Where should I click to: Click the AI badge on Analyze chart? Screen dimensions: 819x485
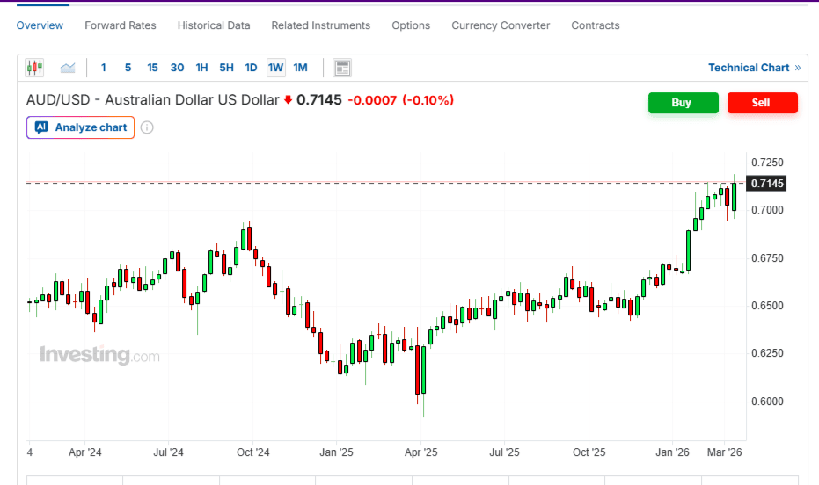(x=41, y=127)
